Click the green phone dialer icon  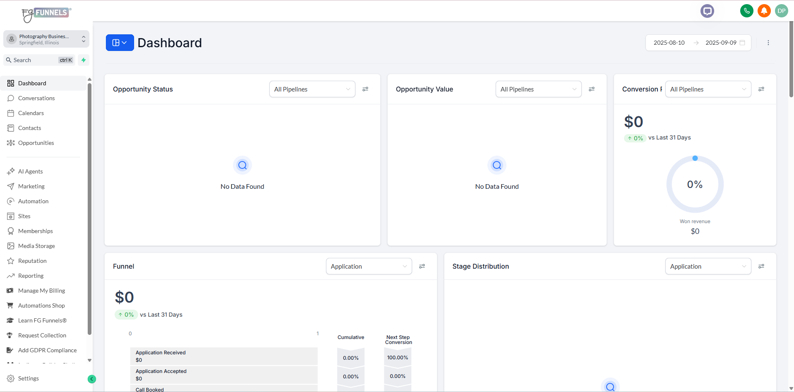click(746, 11)
